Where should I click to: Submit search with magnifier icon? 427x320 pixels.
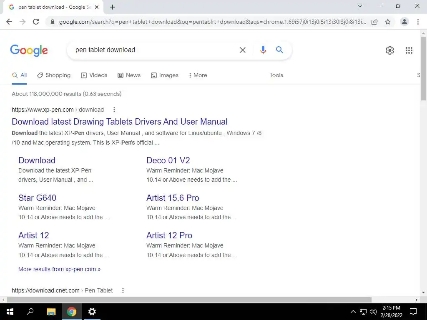[279, 50]
